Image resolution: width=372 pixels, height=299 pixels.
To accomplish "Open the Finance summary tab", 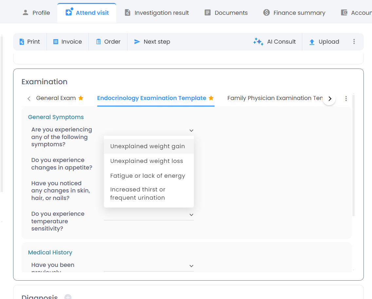I will [x=294, y=13].
